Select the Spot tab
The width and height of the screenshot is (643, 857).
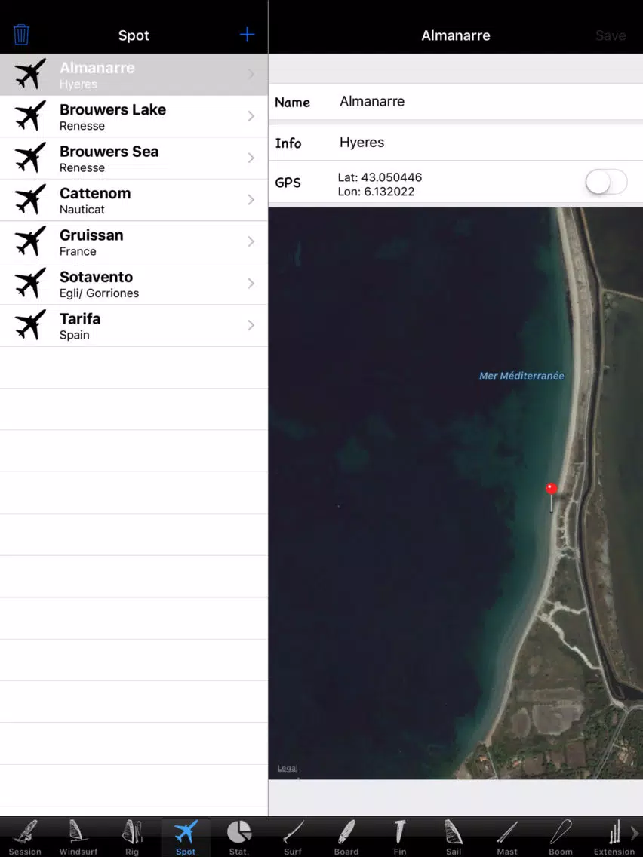point(186,837)
